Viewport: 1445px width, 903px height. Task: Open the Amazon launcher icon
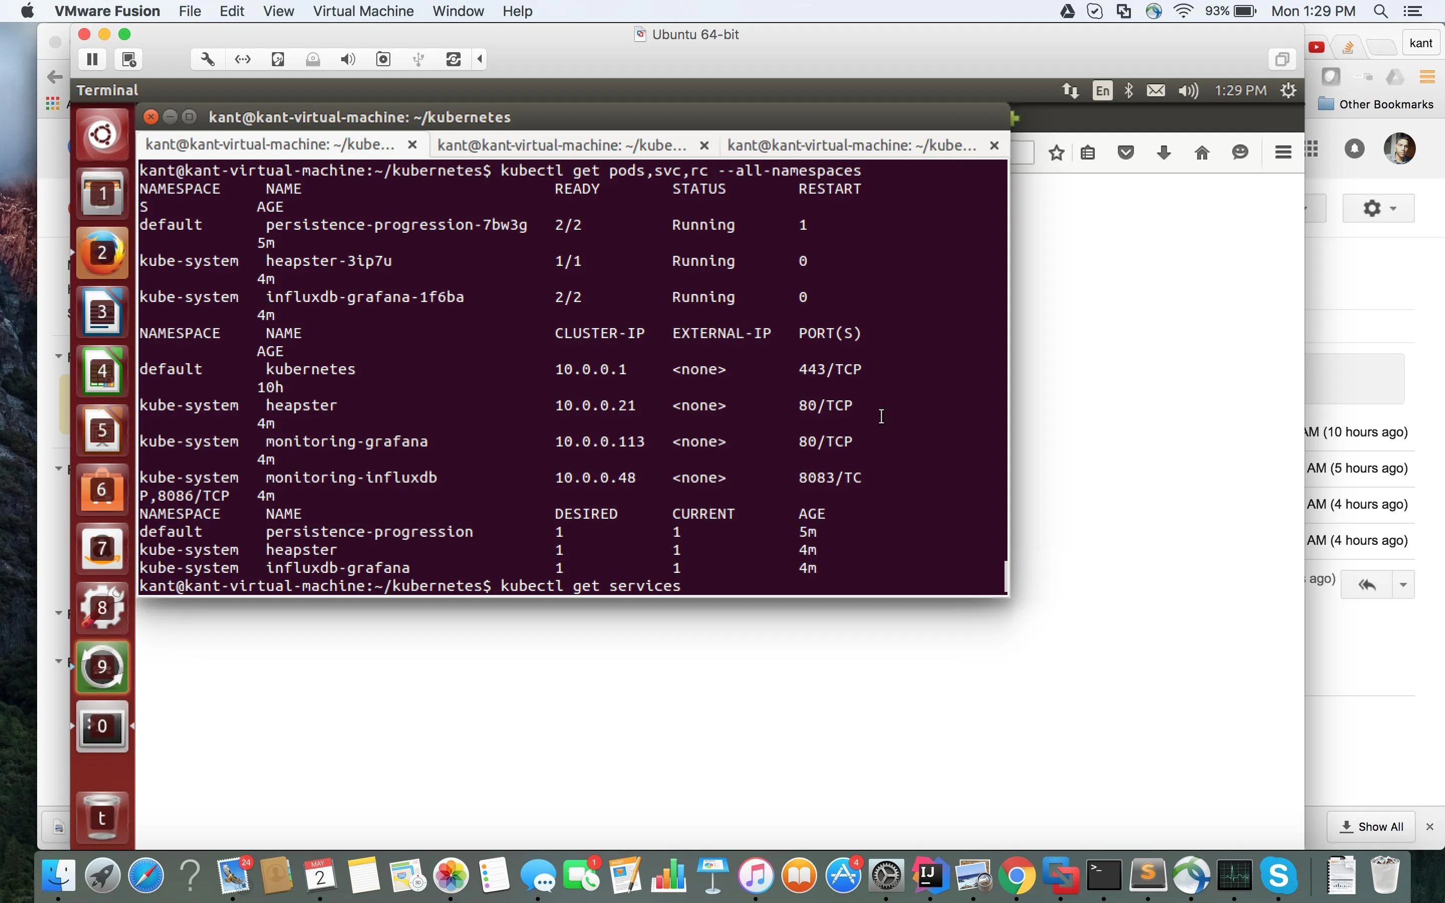(102, 549)
